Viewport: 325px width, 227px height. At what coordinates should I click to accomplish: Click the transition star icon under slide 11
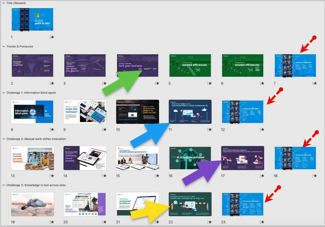click(x=210, y=129)
